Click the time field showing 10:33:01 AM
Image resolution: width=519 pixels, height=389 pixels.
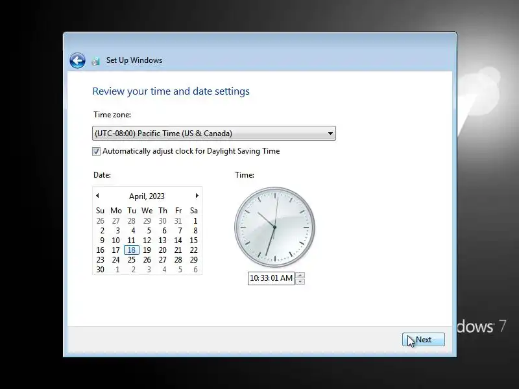tap(271, 278)
